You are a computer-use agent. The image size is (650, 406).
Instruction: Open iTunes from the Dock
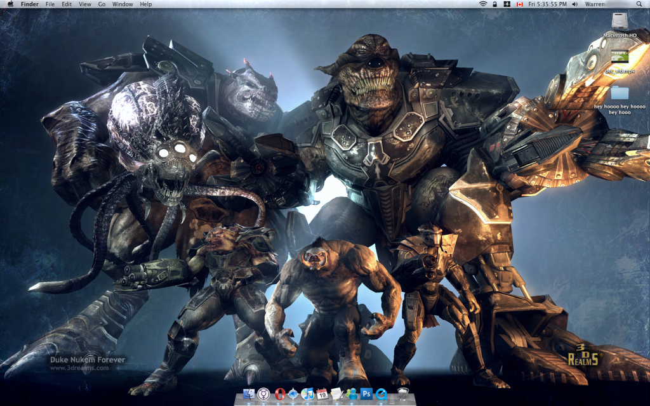coord(308,394)
